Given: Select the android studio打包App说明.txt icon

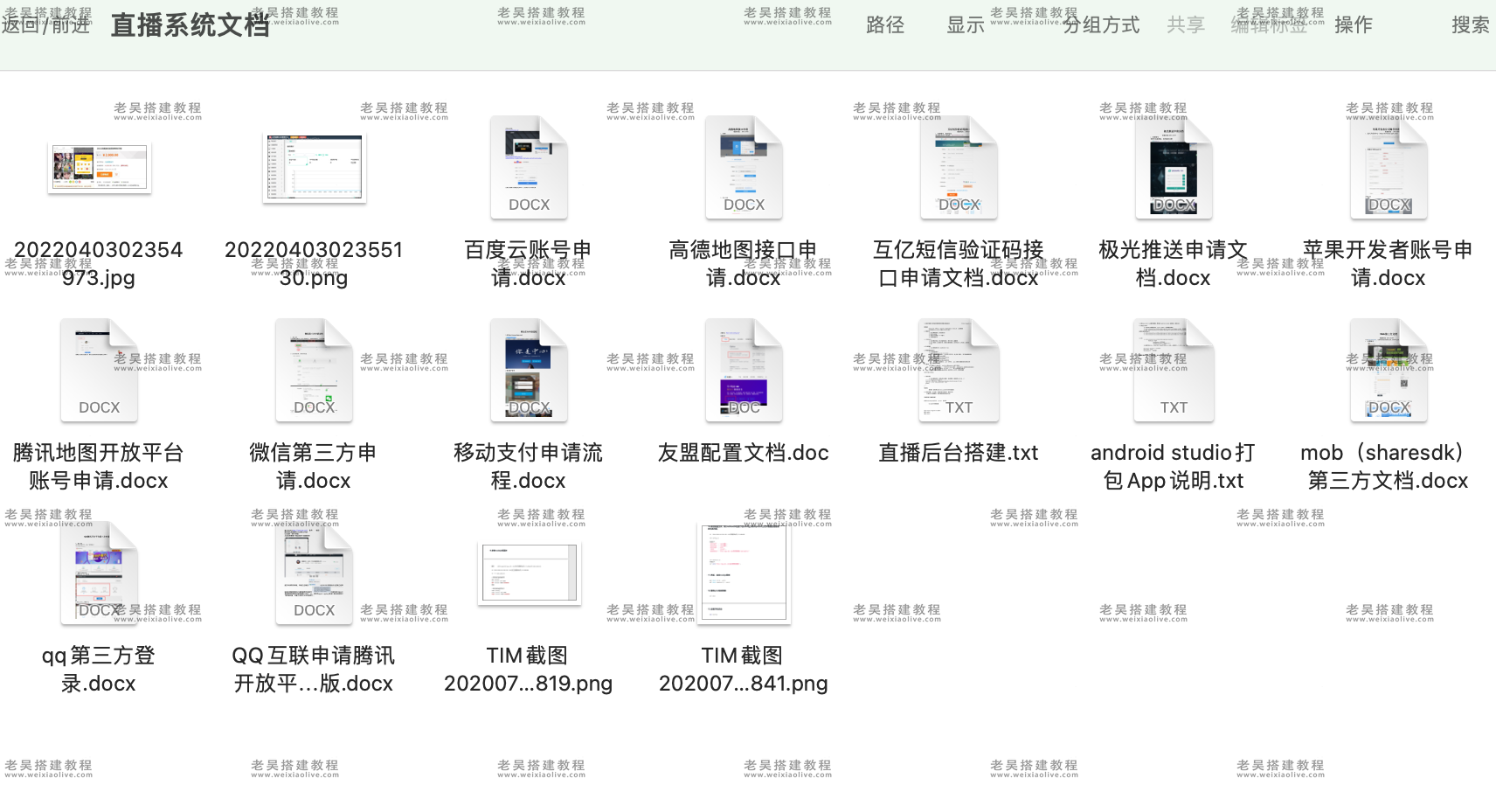Looking at the screenshot, I should (1173, 369).
